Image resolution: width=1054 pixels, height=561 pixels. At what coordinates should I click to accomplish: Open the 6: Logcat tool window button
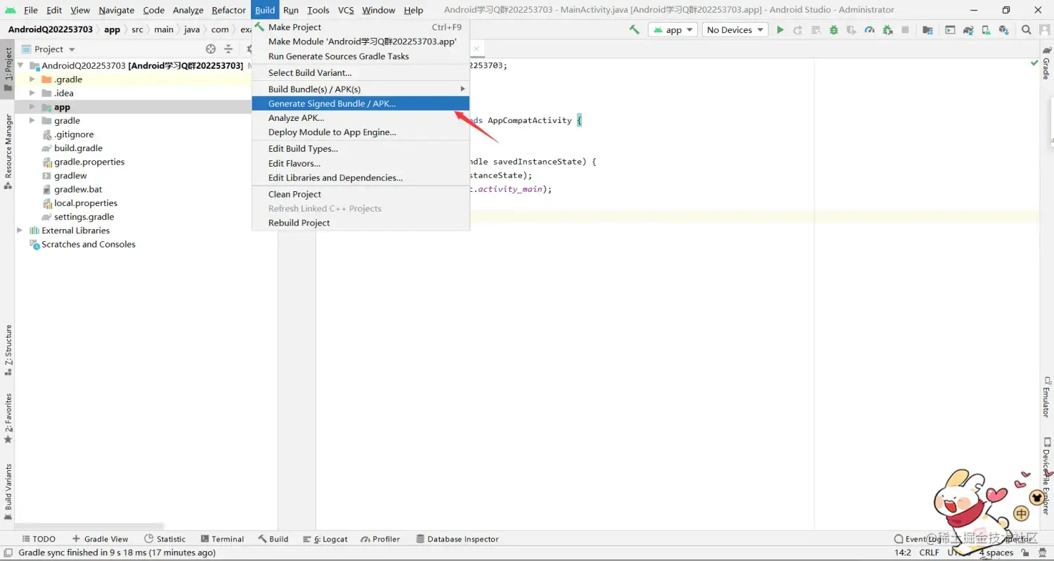[325, 539]
